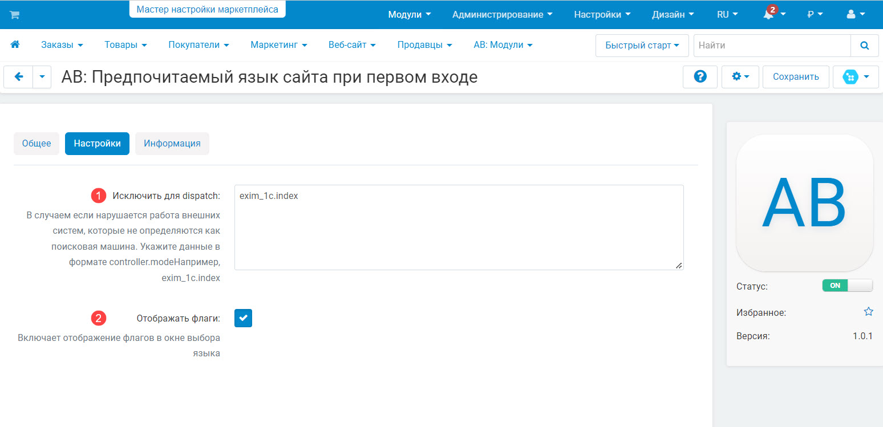The width and height of the screenshot is (883, 427).
Task: Click the dispatch exclusion textarea
Action: pyautogui.click(x=459, y=227)
